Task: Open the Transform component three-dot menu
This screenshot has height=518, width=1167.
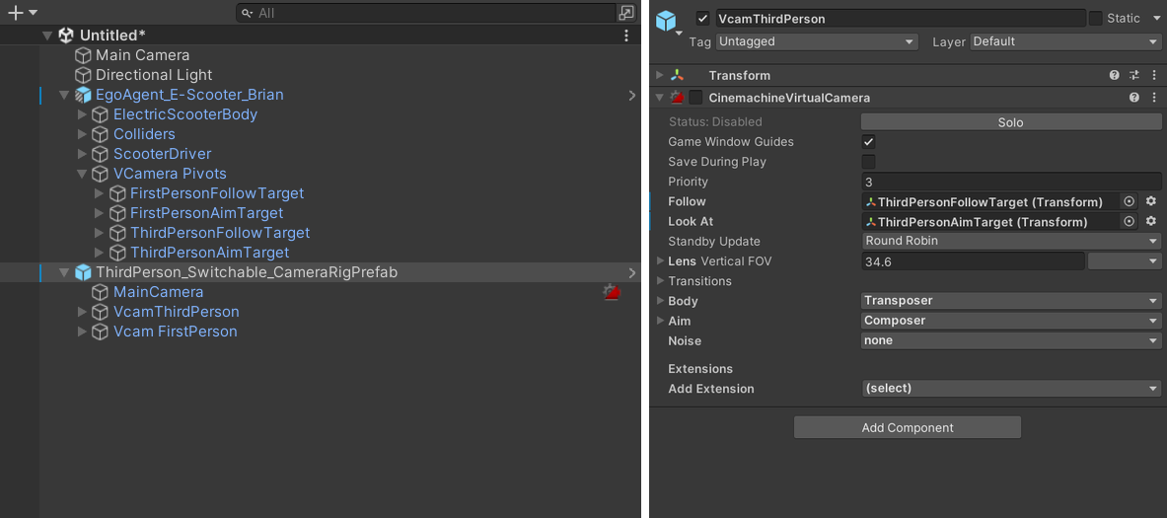Action: click(1154, 75)
